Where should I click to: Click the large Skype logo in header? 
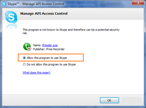11,17
